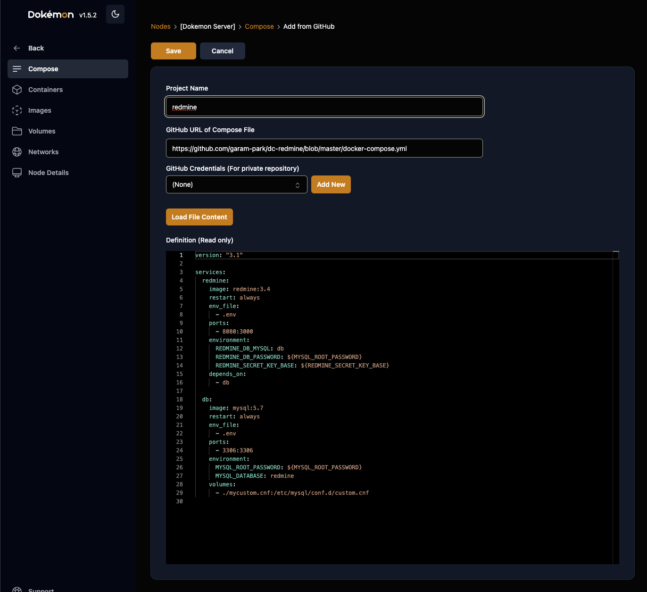Click the Networks globe icon
This screenshot has width=647, height=592.
tap(17, 152)
